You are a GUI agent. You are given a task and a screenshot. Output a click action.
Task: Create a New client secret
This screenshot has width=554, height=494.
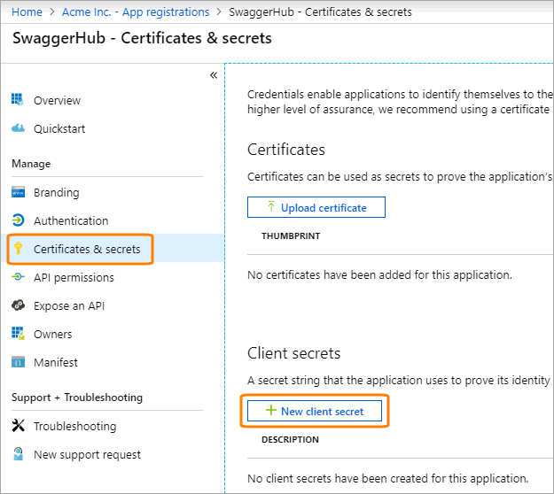[x=316, y=412]
